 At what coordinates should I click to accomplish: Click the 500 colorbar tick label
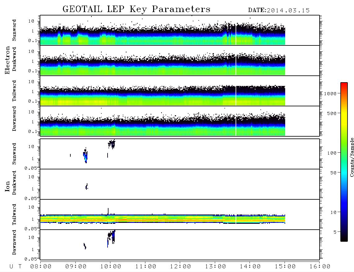[x=332, y=113]
